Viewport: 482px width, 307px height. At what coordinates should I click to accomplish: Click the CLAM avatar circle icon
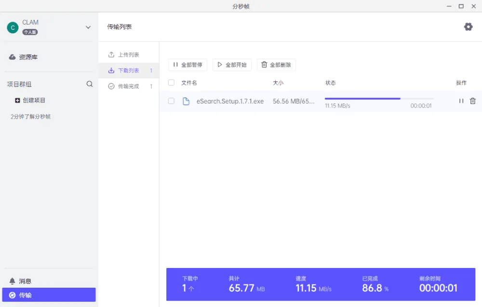[x=12, y=27]
